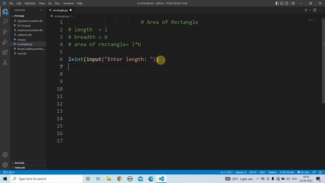Open File Explorer from taskbar
The height and width of the screenshot is (183, 325).
click(x=109, y=178)
